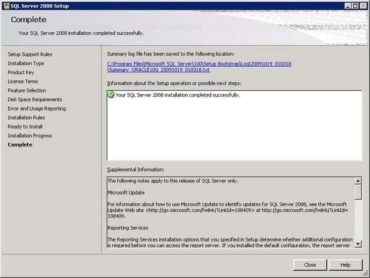Click the installation completed successfully message
The width and height of the screenshot is (370, 278).
pos(178,95)
